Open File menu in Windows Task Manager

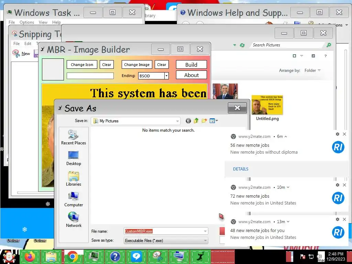click(12, 22)
